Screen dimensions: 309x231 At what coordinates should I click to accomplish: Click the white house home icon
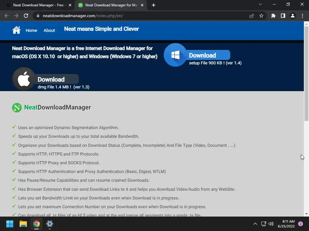point(16,30)
